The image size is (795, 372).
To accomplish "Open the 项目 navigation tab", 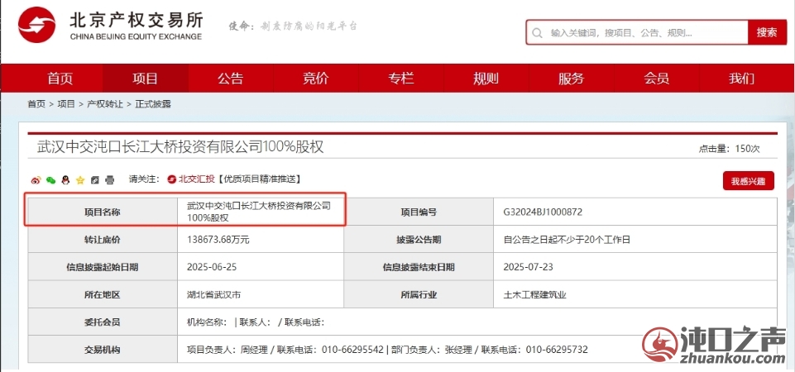I will (x=146, y=79).
